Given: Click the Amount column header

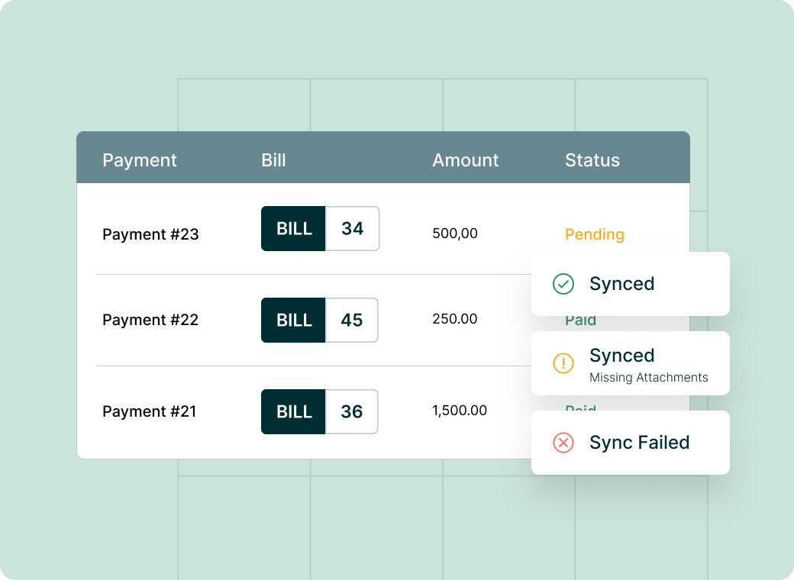Looking at the screenshot, I should [x=466, y=160].
